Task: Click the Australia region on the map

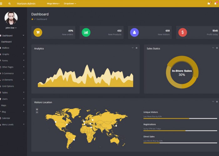Action: click(x=115, y=140)
